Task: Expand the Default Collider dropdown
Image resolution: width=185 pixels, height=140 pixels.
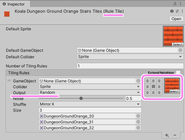Action: coord(130,57)
